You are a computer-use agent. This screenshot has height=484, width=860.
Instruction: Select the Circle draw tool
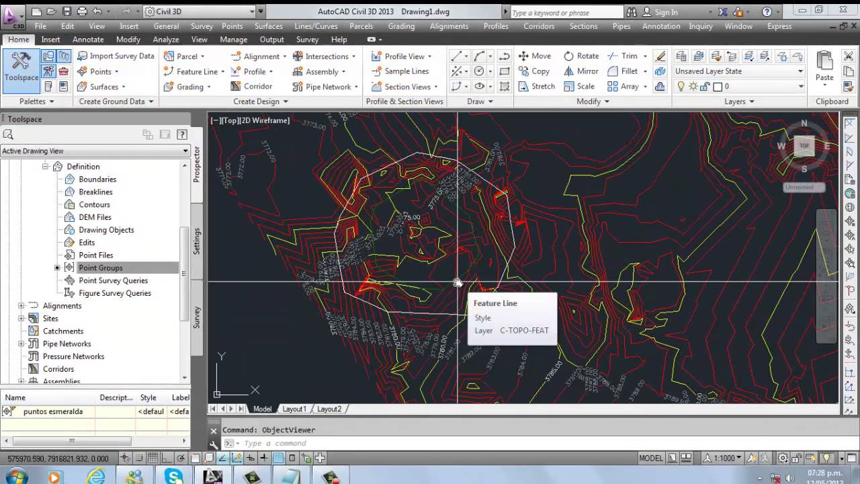coord(479,71)
